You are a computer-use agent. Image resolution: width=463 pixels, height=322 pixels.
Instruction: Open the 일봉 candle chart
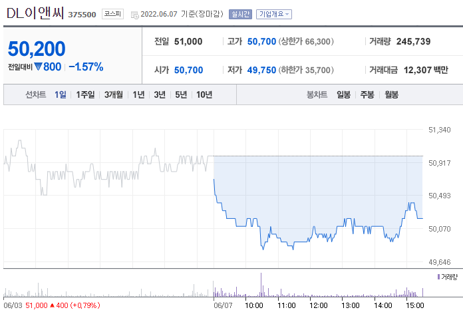344,94
